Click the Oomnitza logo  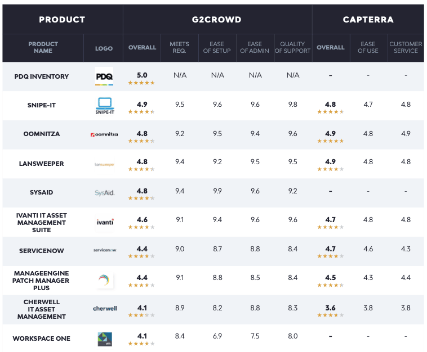click(x=104, y=134)
